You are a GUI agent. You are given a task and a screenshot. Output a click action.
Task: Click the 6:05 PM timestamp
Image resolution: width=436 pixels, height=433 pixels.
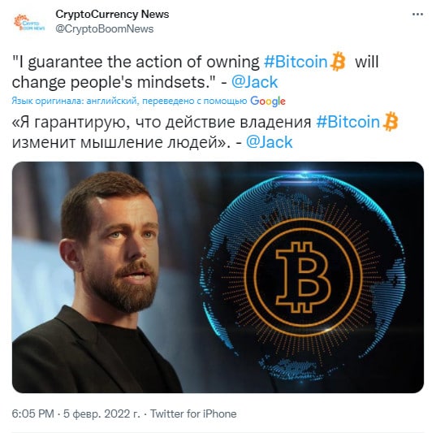click(32, 414)
